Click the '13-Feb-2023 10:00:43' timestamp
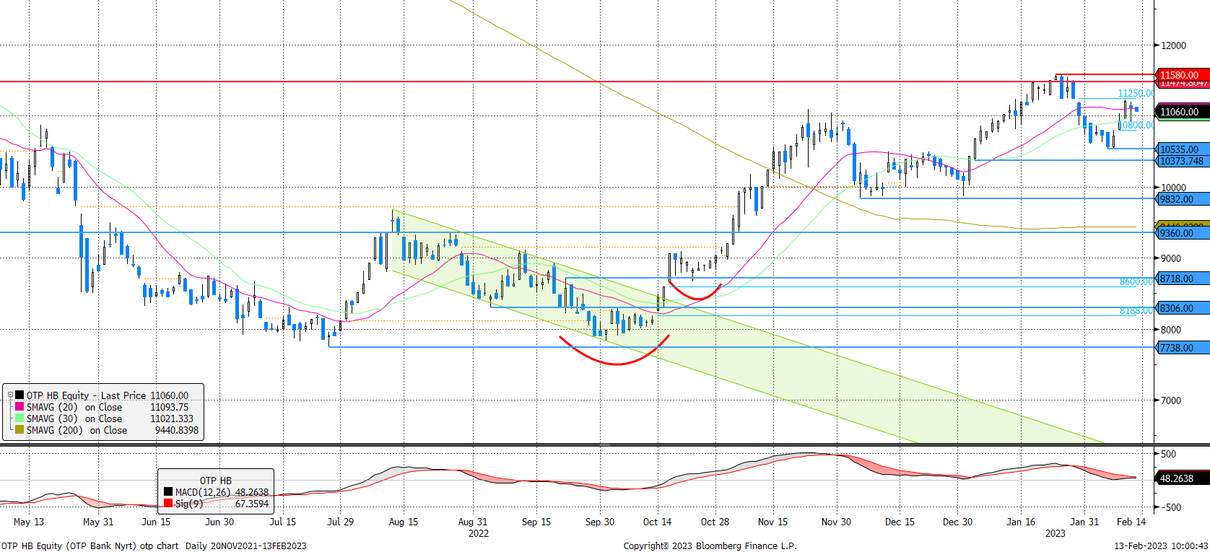 1161,546
